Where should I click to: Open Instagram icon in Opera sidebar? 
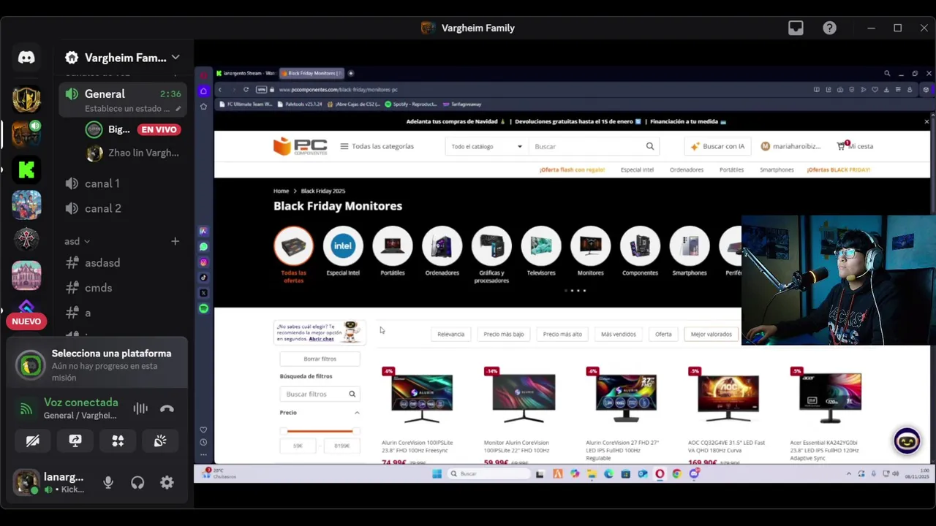(203, 262)
